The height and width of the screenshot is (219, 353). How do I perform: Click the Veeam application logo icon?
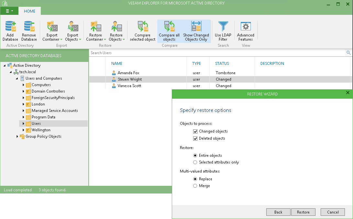click(5, 3)
